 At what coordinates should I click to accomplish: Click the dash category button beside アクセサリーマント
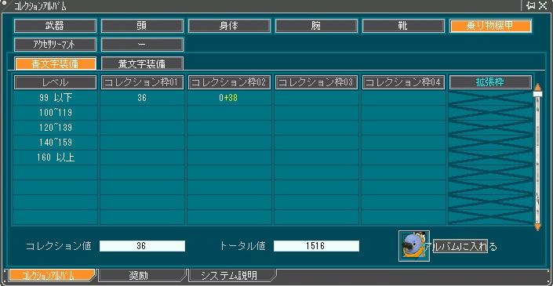click(142, 45)
